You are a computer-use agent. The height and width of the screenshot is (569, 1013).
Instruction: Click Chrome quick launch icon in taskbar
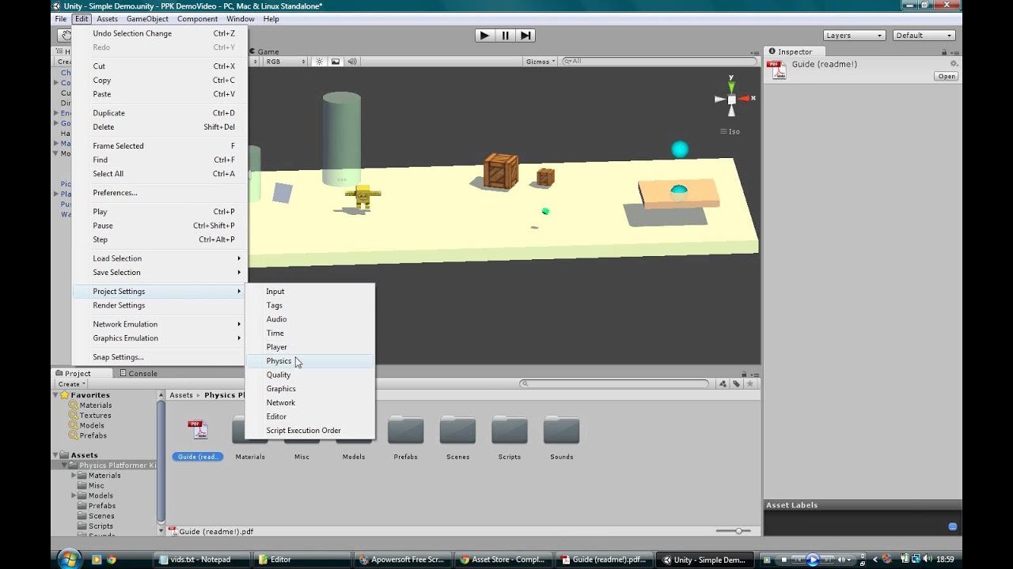click(112, 560)
